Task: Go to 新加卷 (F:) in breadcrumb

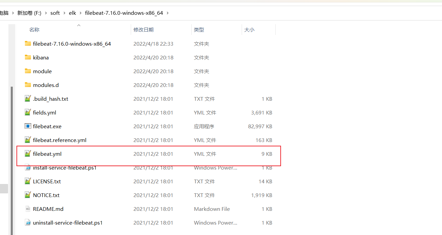Action: (29, 13)
